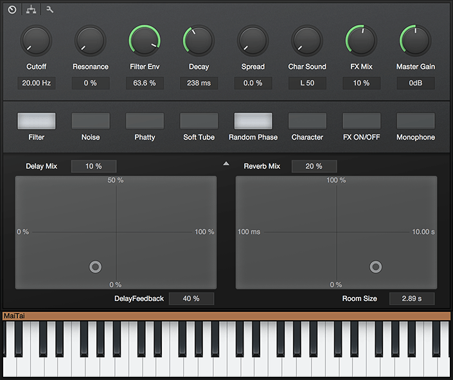This screenshot has width=453, height=380.
Task: Click the Spread value 0.0 %
Action: [x=253, y=83]
